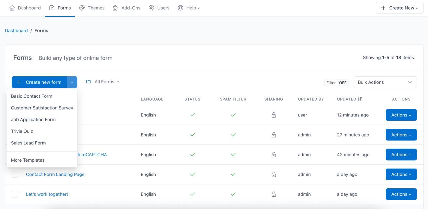This screenshot has width=428, height=209.
Task: Click the Add-Ons puzzle icon
Action: 115,8
